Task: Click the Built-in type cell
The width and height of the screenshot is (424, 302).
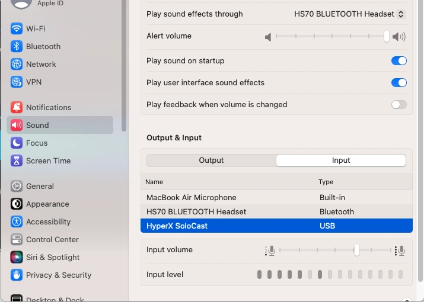Action: coord(332,197)
